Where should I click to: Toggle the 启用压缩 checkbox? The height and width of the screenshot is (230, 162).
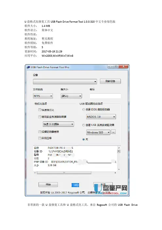[40, 138]
